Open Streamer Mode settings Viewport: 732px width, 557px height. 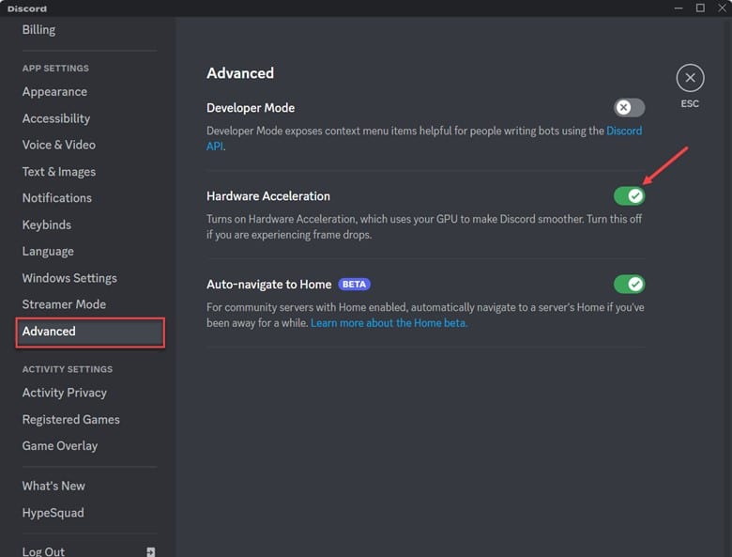pos(64,304)
